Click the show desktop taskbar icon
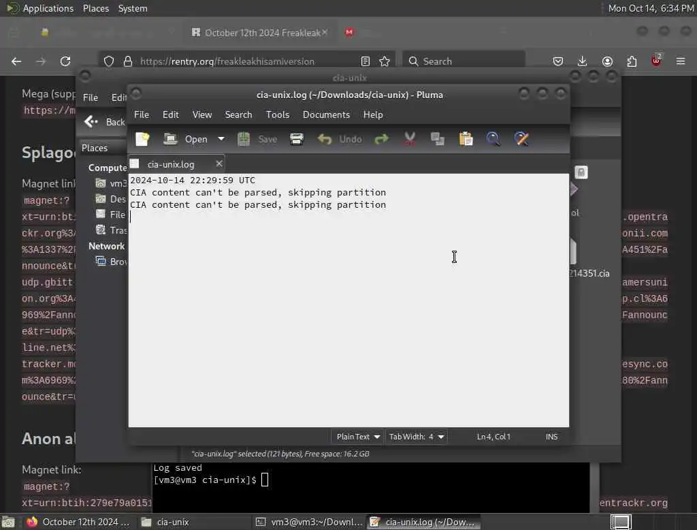This screenshot has width=697, height=530. click(7, 522)
